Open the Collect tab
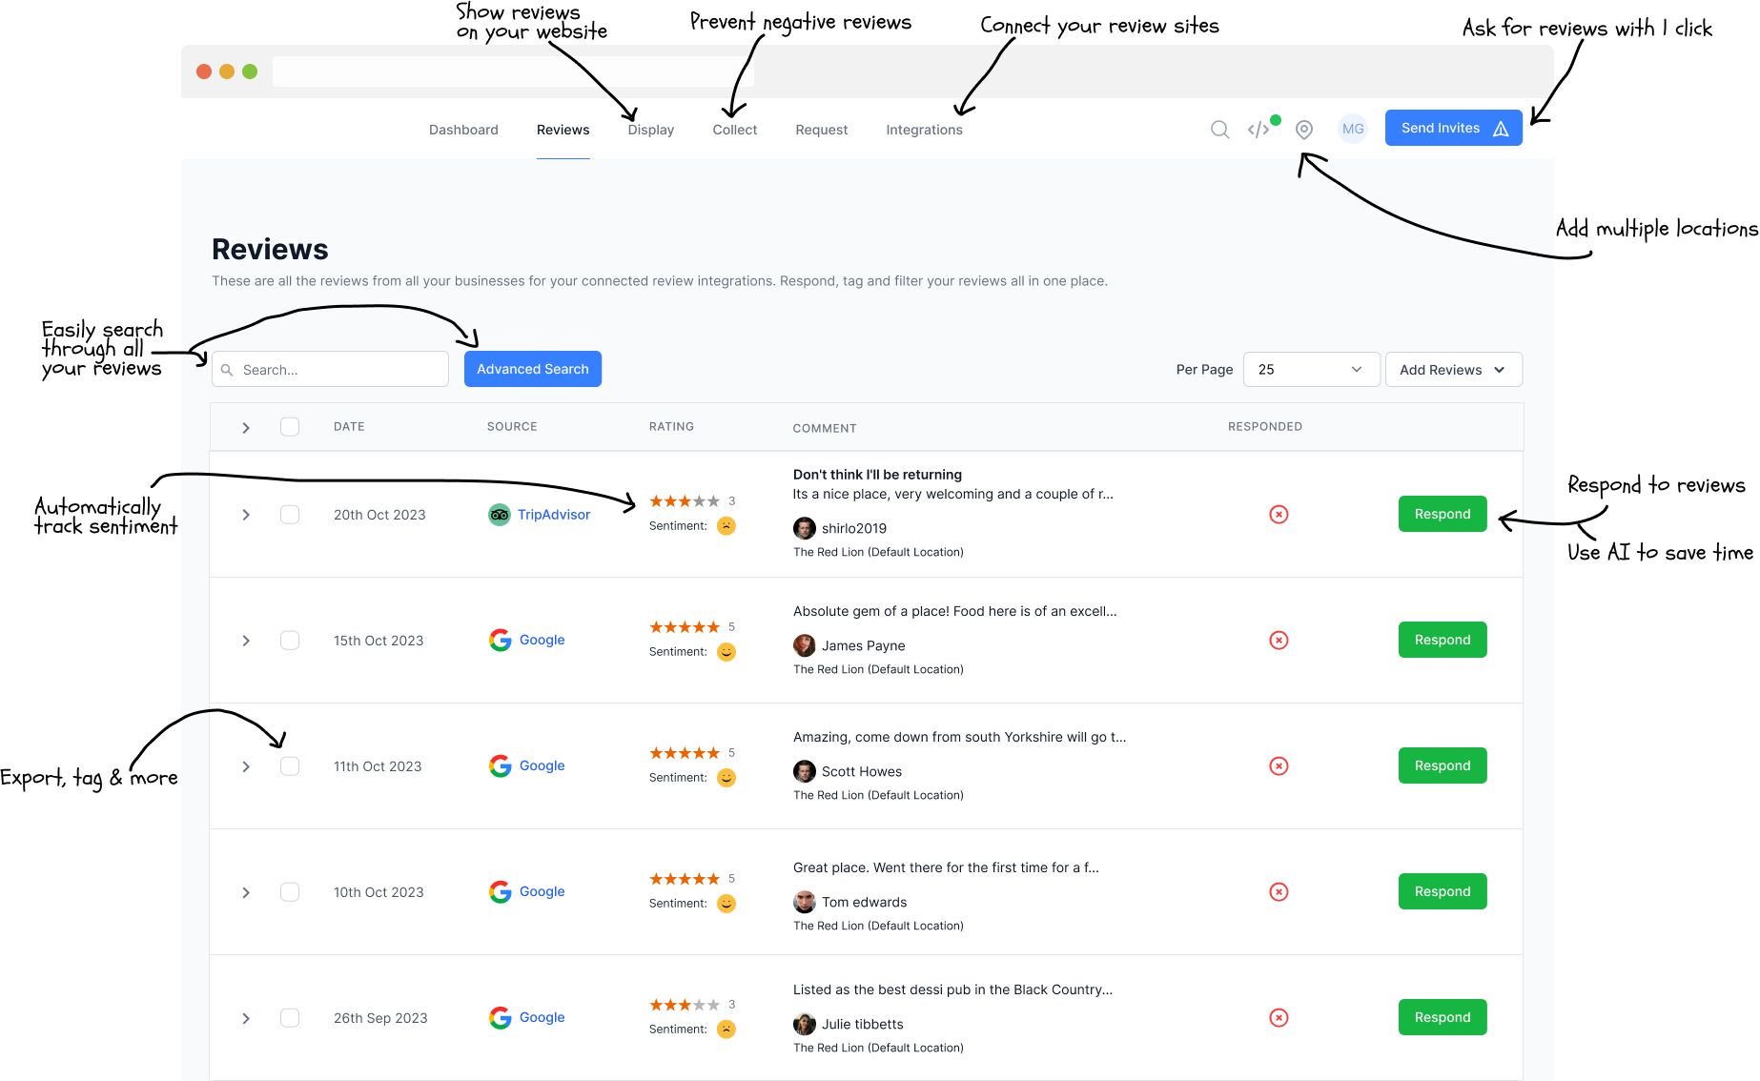Screen dimensions: 1760x1081 734,130
